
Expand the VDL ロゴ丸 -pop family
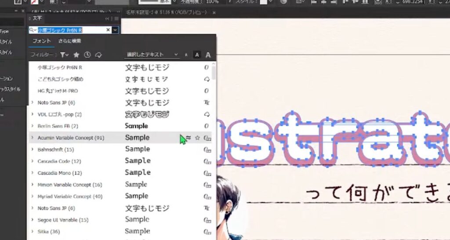click(33, 114)
